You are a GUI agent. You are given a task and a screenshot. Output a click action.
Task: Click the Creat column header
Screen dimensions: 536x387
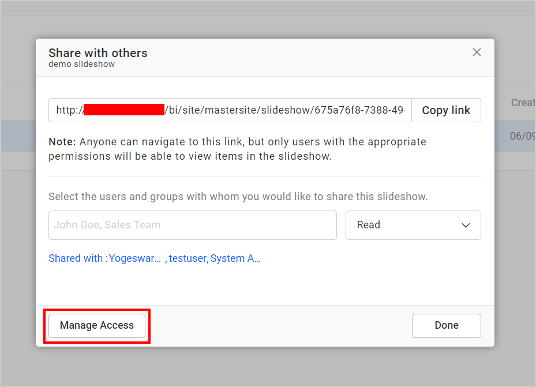522,102
